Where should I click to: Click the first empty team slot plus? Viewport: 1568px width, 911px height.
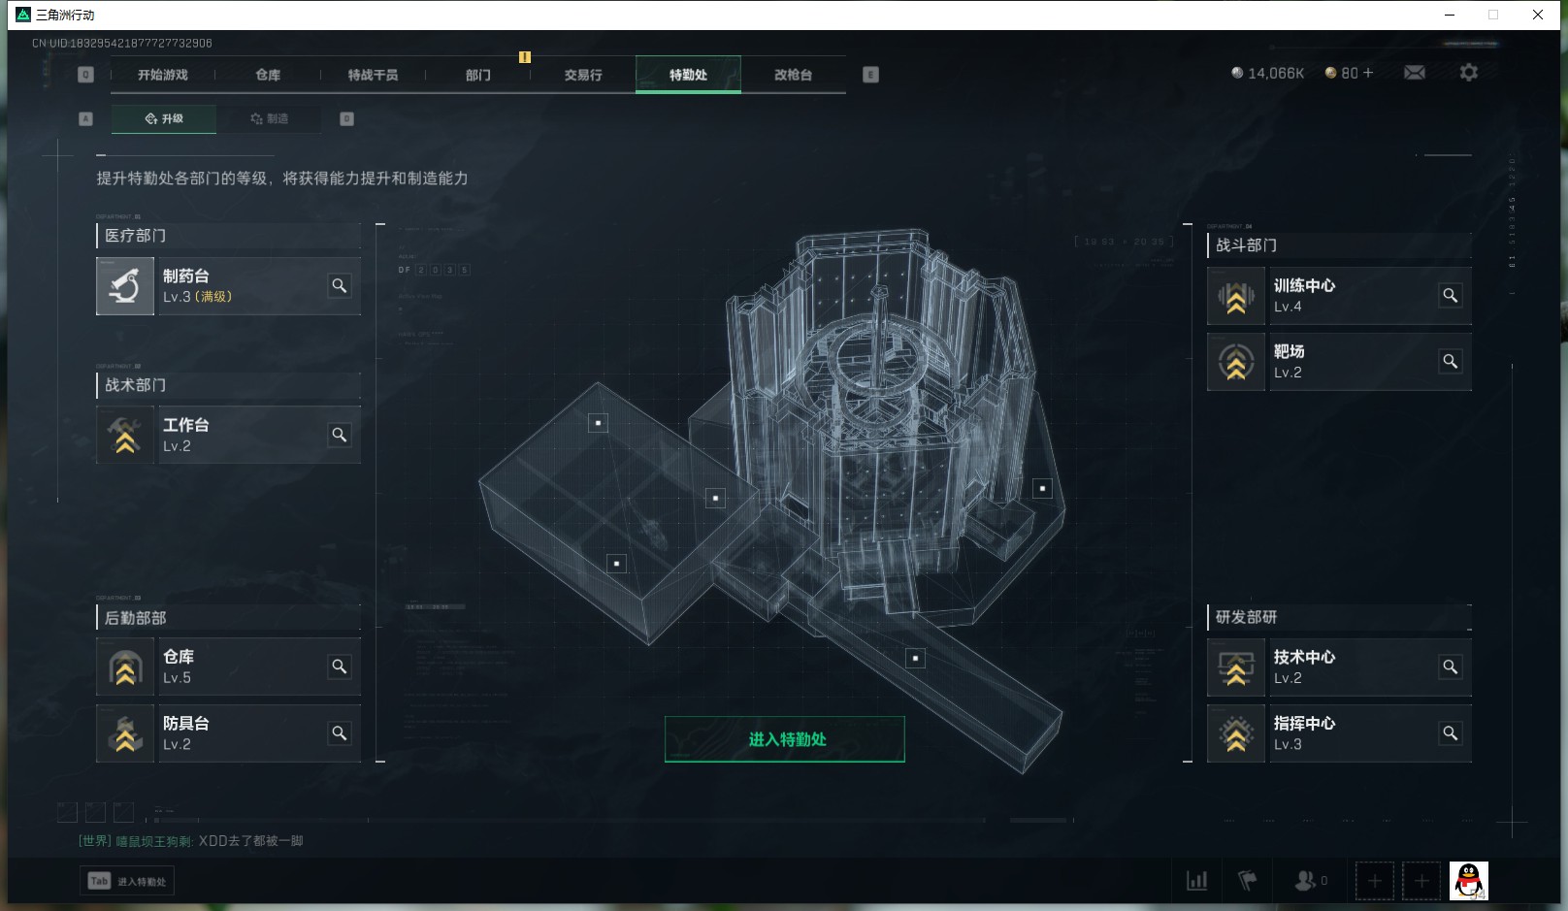coord(1374,881)
